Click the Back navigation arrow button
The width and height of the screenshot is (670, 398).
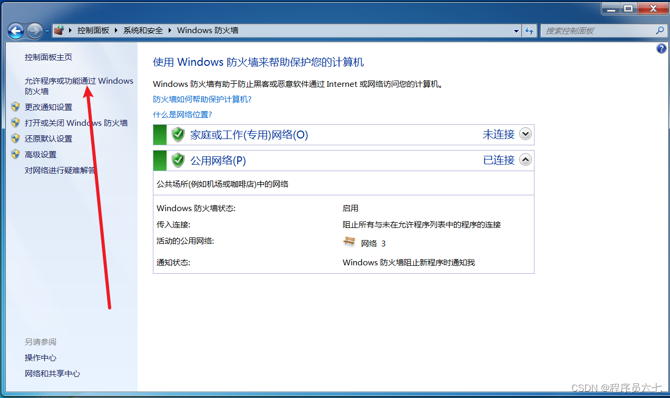(x=16, y=31)
